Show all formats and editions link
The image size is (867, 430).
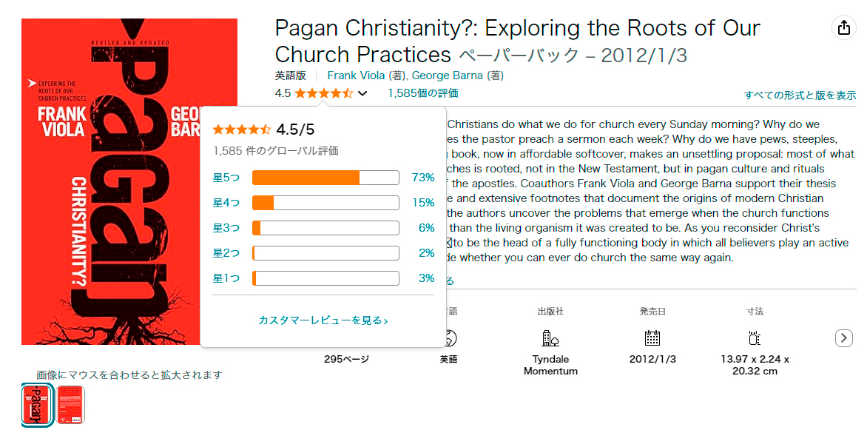click(x=800, y=95)
